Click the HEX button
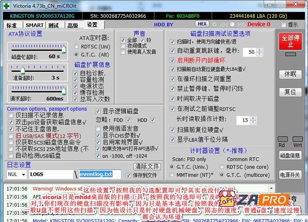 [x=203, y=24]
